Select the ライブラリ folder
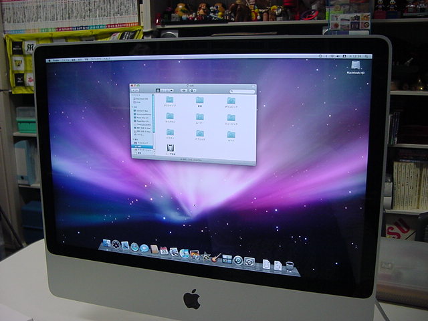Image resolution: width=428 pixels, height=321 pixels. 170,118
